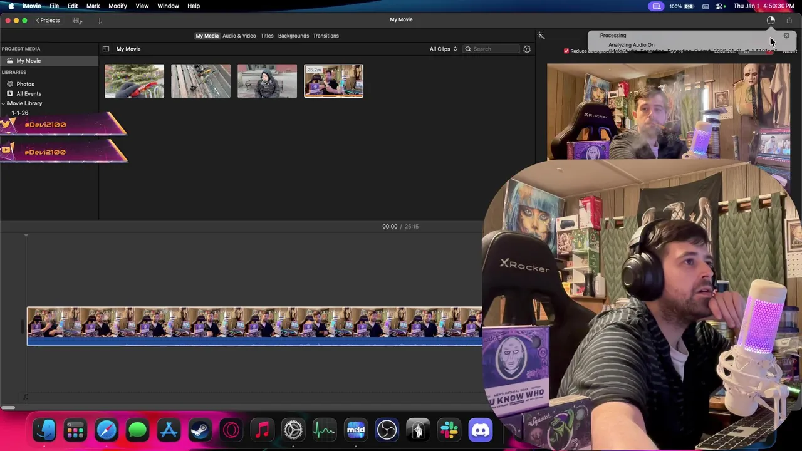The height and width of the screenshot is (451, 802).
Task: Open the Modify menu
Action: (x=118, y=6)
